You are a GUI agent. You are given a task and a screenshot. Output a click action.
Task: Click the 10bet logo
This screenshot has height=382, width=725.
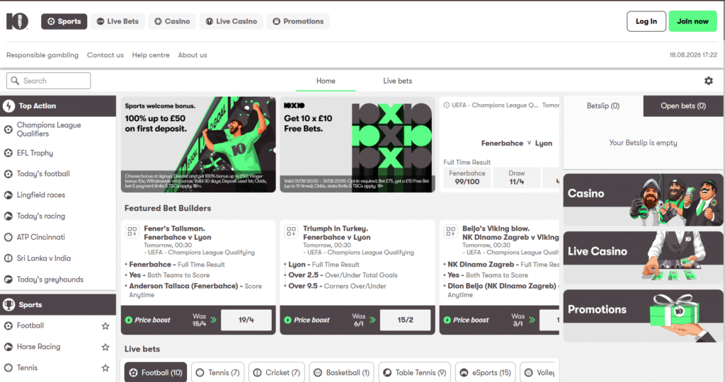(17, 21)
